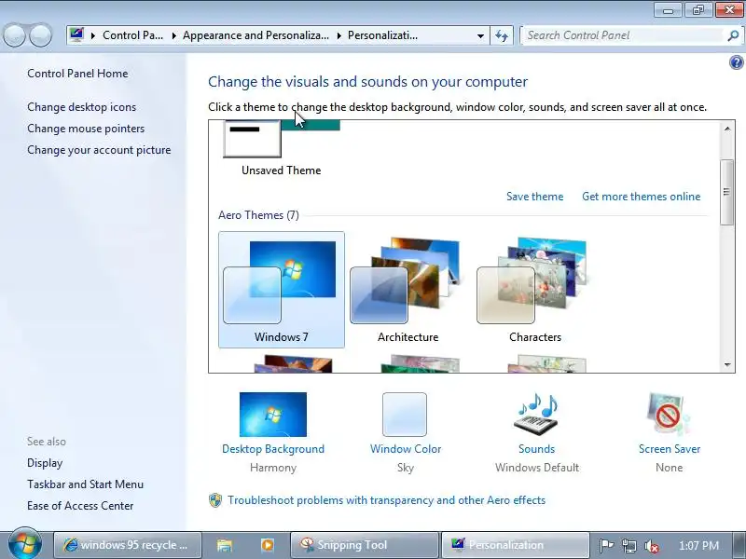746x559 pixels.
Task: Open the Screen Saver link
Action: [670, 449]
